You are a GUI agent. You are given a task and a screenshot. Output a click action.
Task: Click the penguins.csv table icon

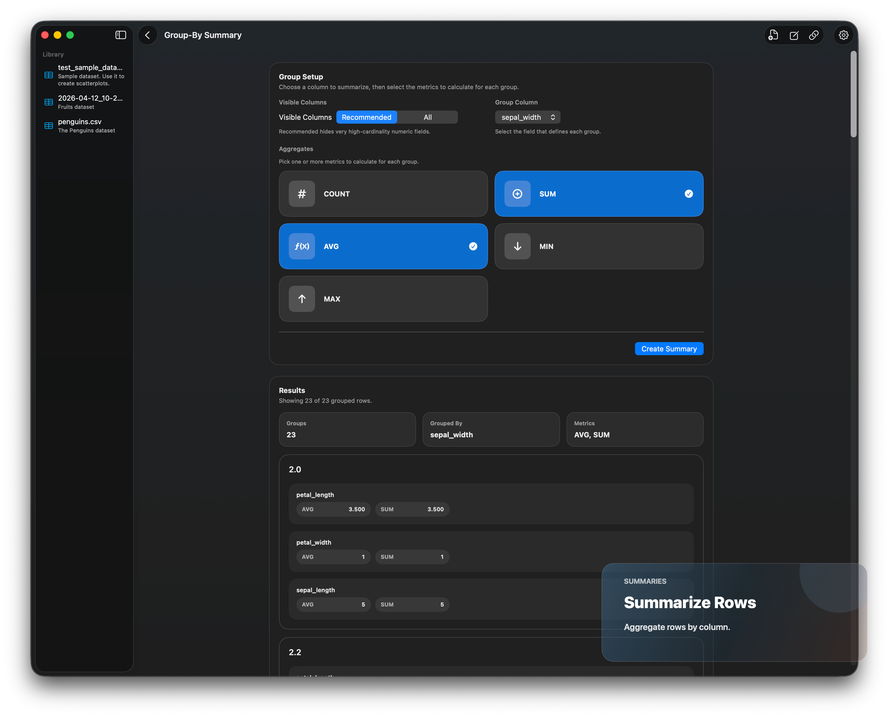[49, 126]
